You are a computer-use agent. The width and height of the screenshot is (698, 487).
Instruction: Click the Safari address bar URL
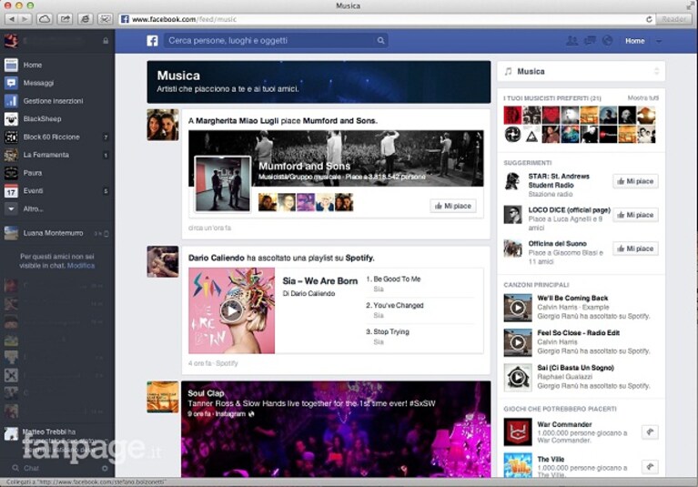(184, 19)
